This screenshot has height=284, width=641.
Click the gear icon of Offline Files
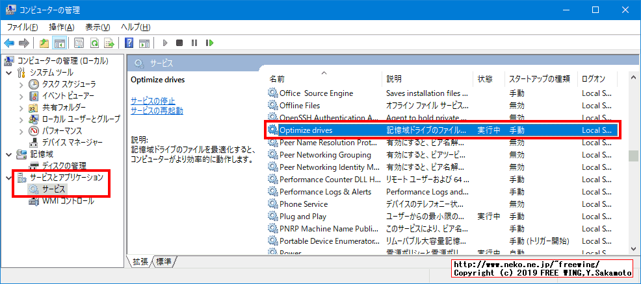pos(272,106)
